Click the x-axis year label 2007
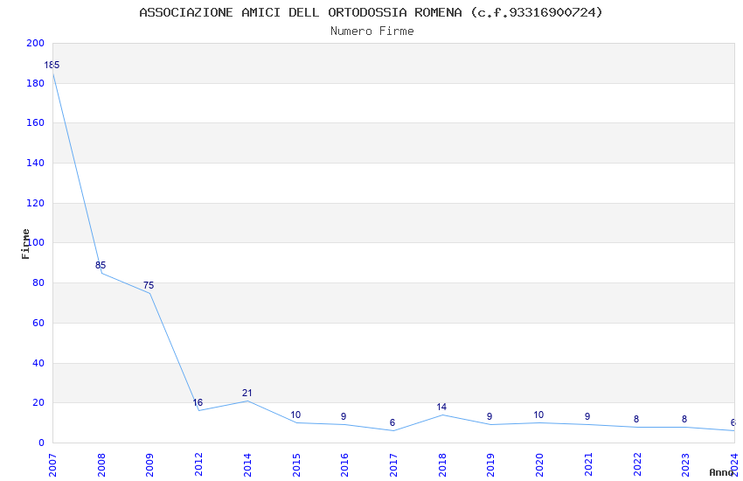743x481 pixels. (52, 465)
